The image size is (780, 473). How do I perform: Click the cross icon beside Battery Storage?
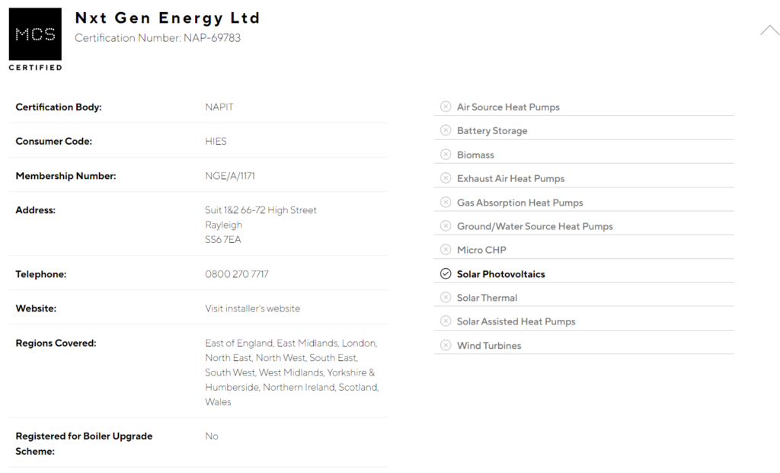(446, 130)
